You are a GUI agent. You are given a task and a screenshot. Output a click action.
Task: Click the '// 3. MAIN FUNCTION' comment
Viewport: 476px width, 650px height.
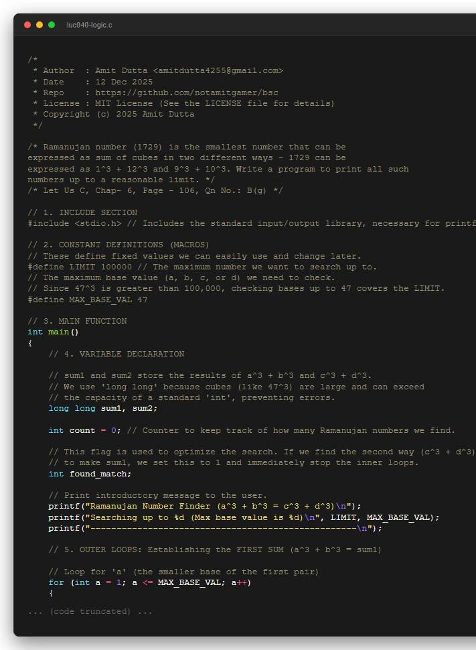click(78, 321)
